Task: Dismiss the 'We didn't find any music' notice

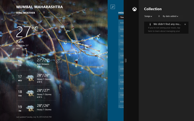Action: [185, 24]
